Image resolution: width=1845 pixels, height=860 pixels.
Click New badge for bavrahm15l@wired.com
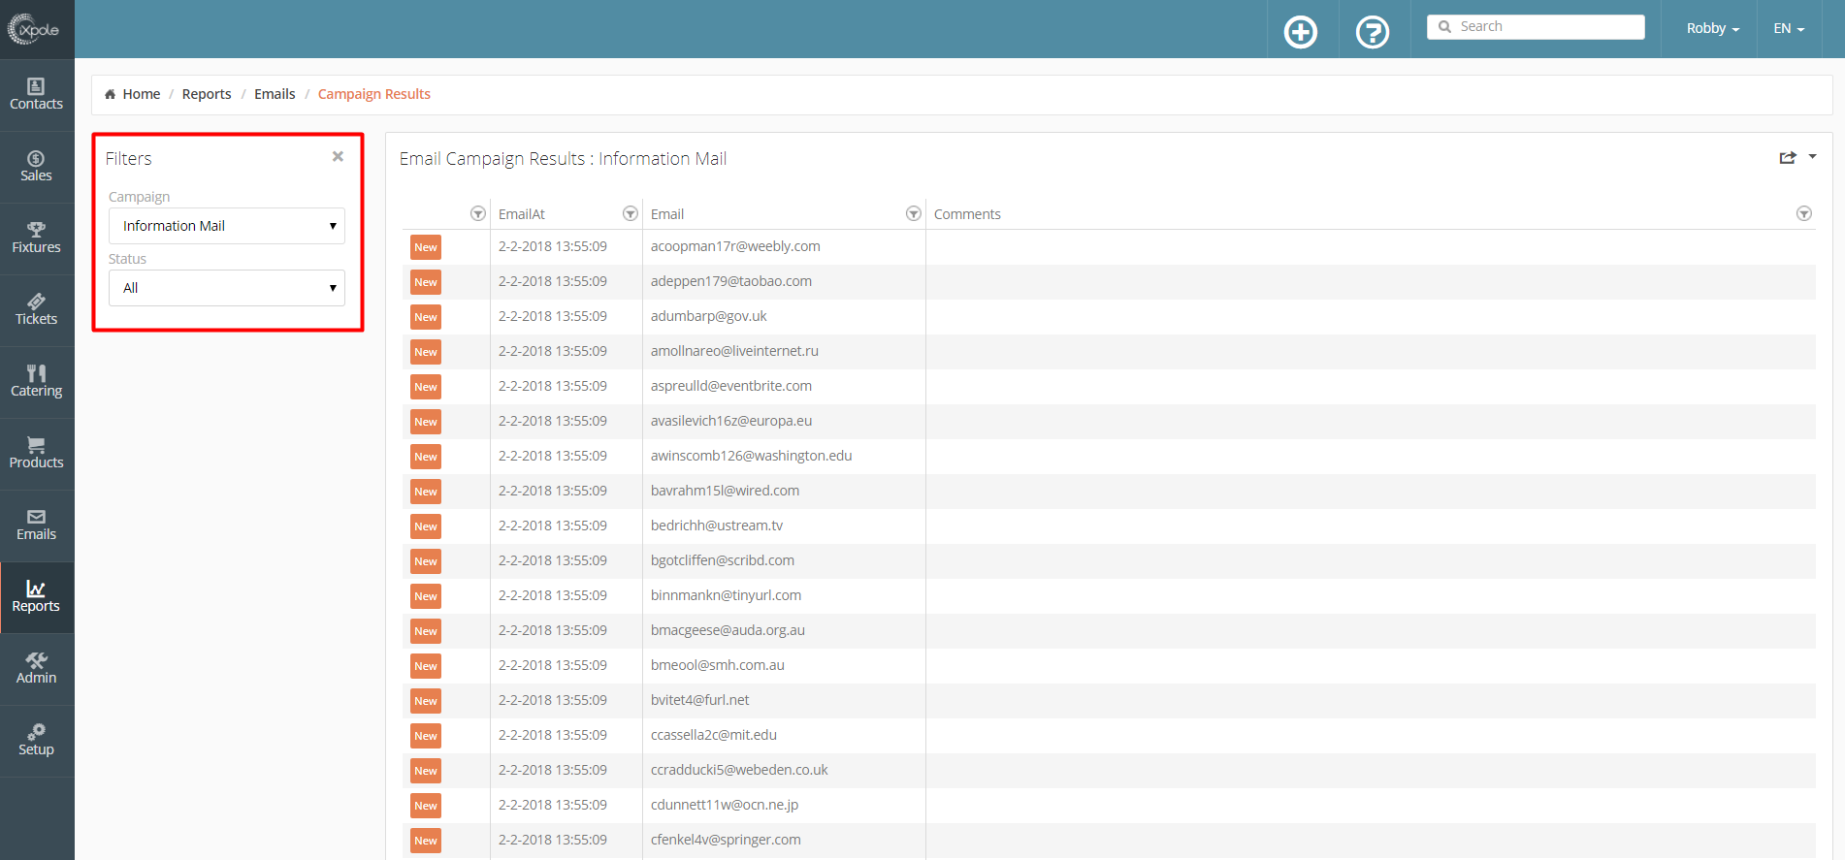426,492
